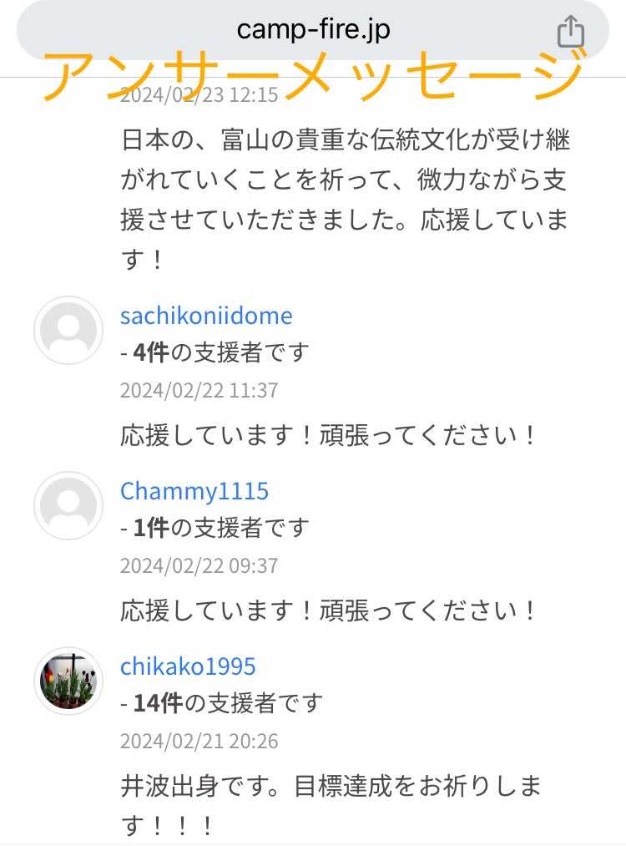Open the chikako1995 profile link
Image resolution: width=626 pixels, height=846 pixels.
coord(188,666)
